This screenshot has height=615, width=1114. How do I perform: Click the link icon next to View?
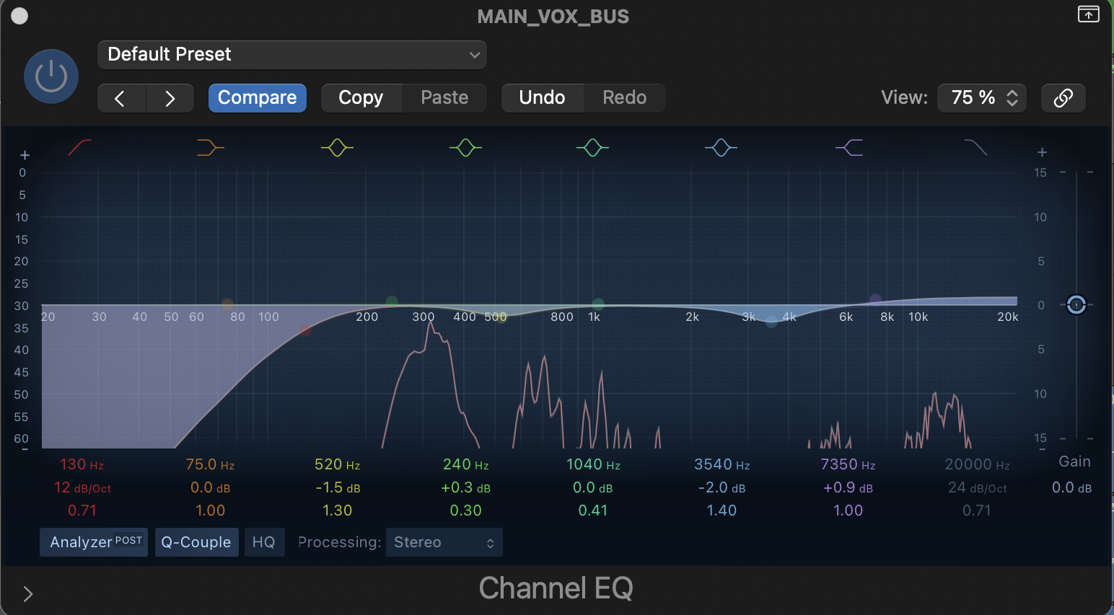(1063, 97)
